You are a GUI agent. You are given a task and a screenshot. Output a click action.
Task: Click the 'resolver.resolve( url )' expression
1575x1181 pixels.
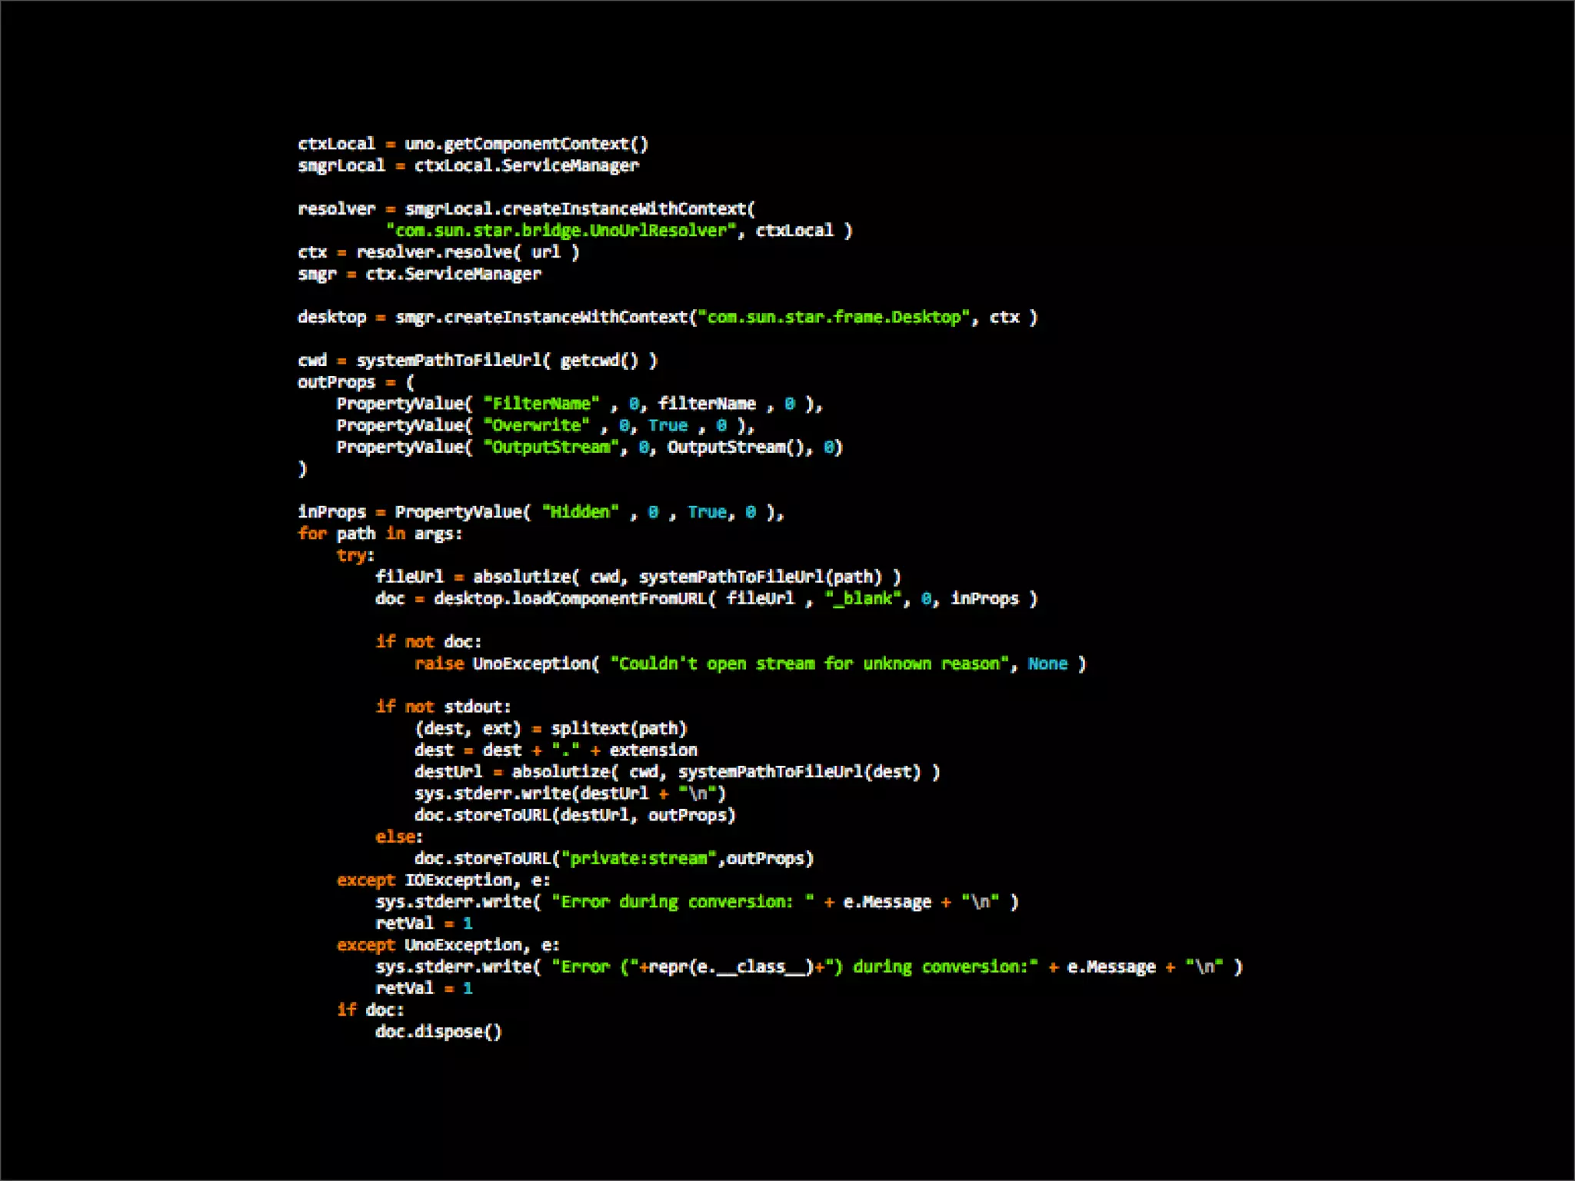click(467, 252)
